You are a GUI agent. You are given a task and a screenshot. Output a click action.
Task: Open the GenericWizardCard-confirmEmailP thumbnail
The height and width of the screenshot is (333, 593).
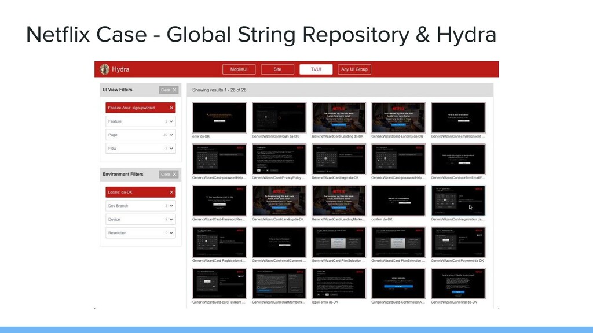[458, 160]
